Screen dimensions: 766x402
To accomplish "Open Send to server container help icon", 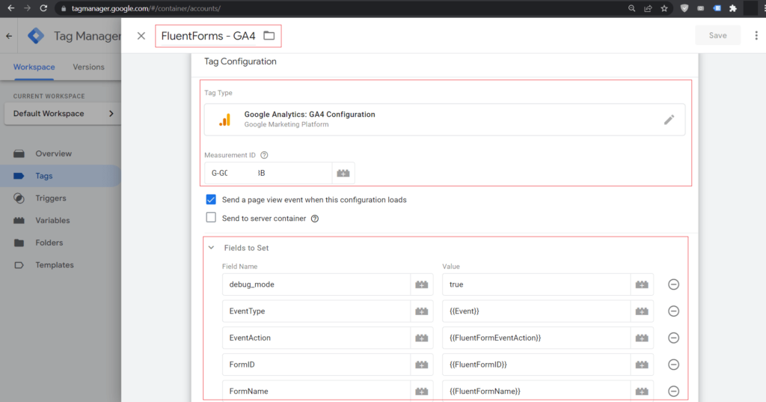I will [x=315, y=219].
